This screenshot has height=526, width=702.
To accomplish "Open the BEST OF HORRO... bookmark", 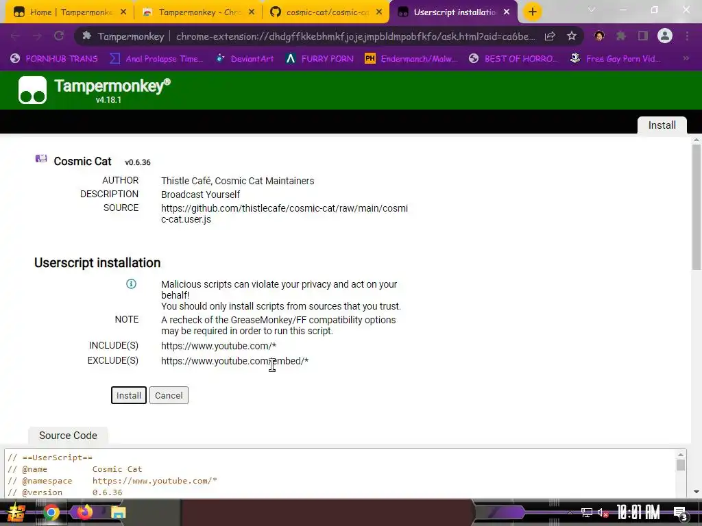I will (x=513, y=59).
